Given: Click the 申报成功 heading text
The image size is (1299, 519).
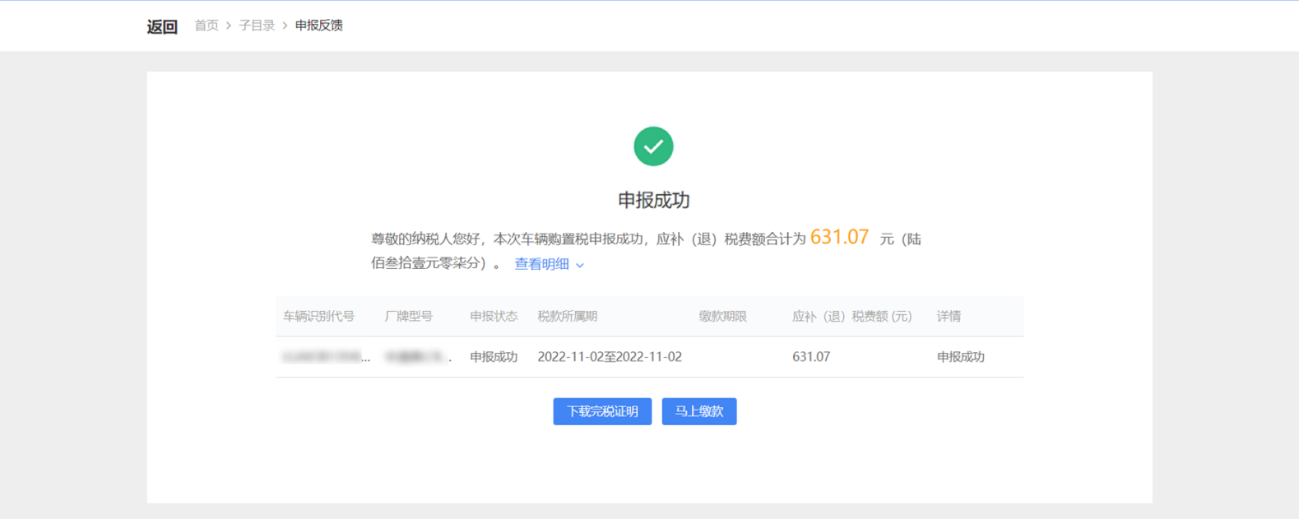Looking at the screenshot, I should click(653, 200).
